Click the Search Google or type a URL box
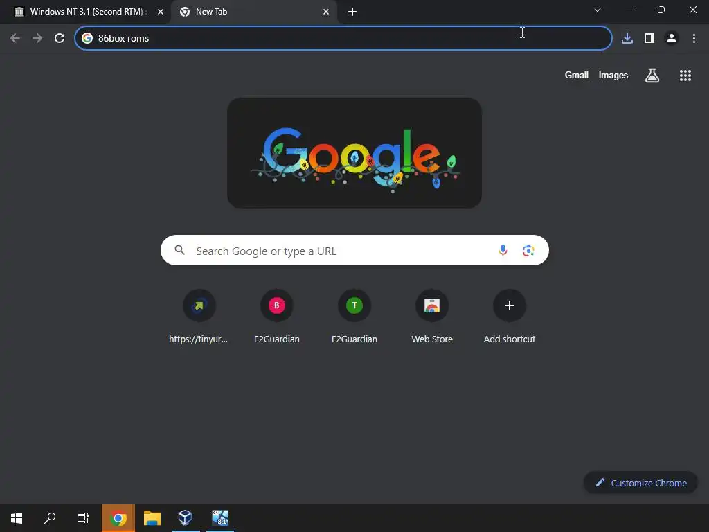 tap(354, 250)
